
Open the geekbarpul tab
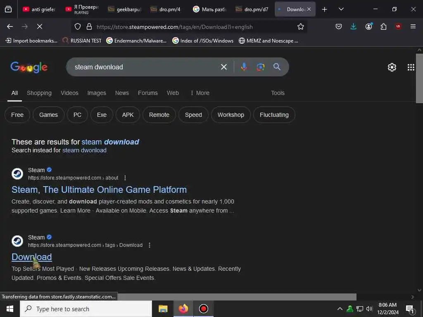pyautogui.click(x=124, y=9)
